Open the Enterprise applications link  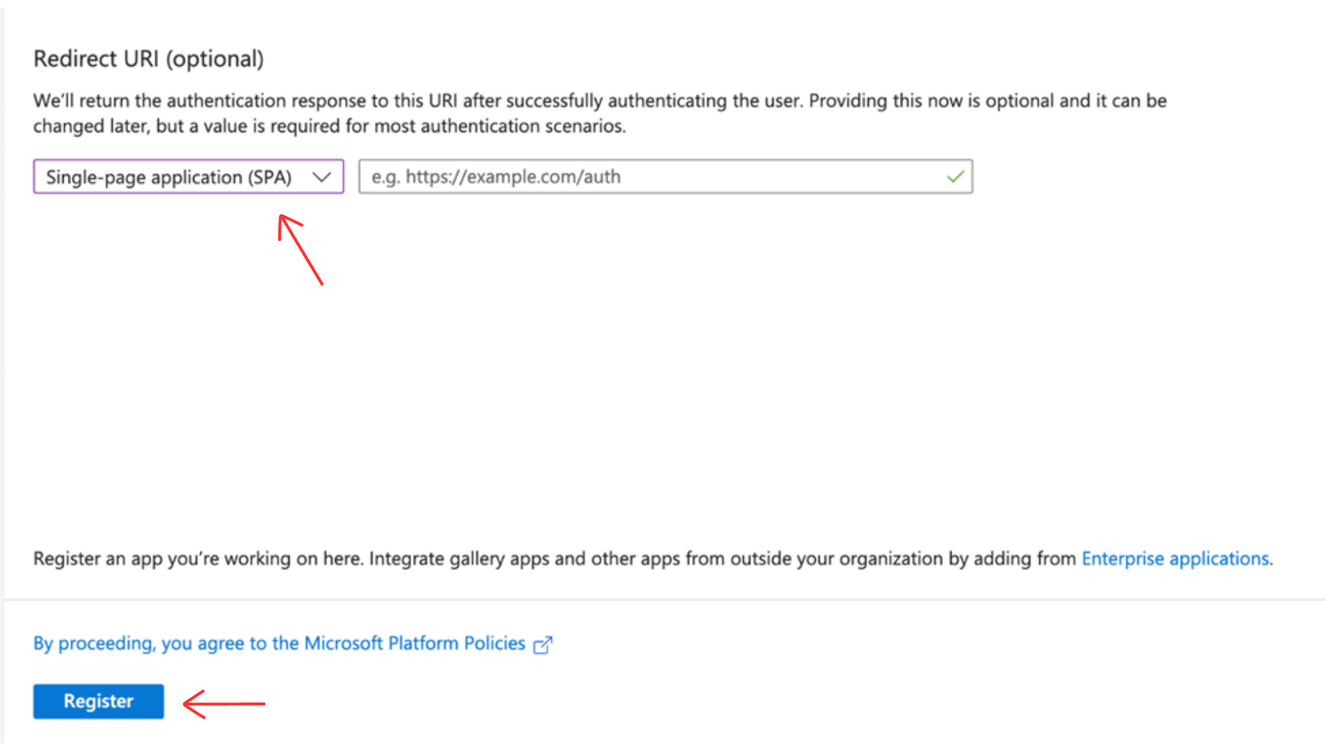1175,558
